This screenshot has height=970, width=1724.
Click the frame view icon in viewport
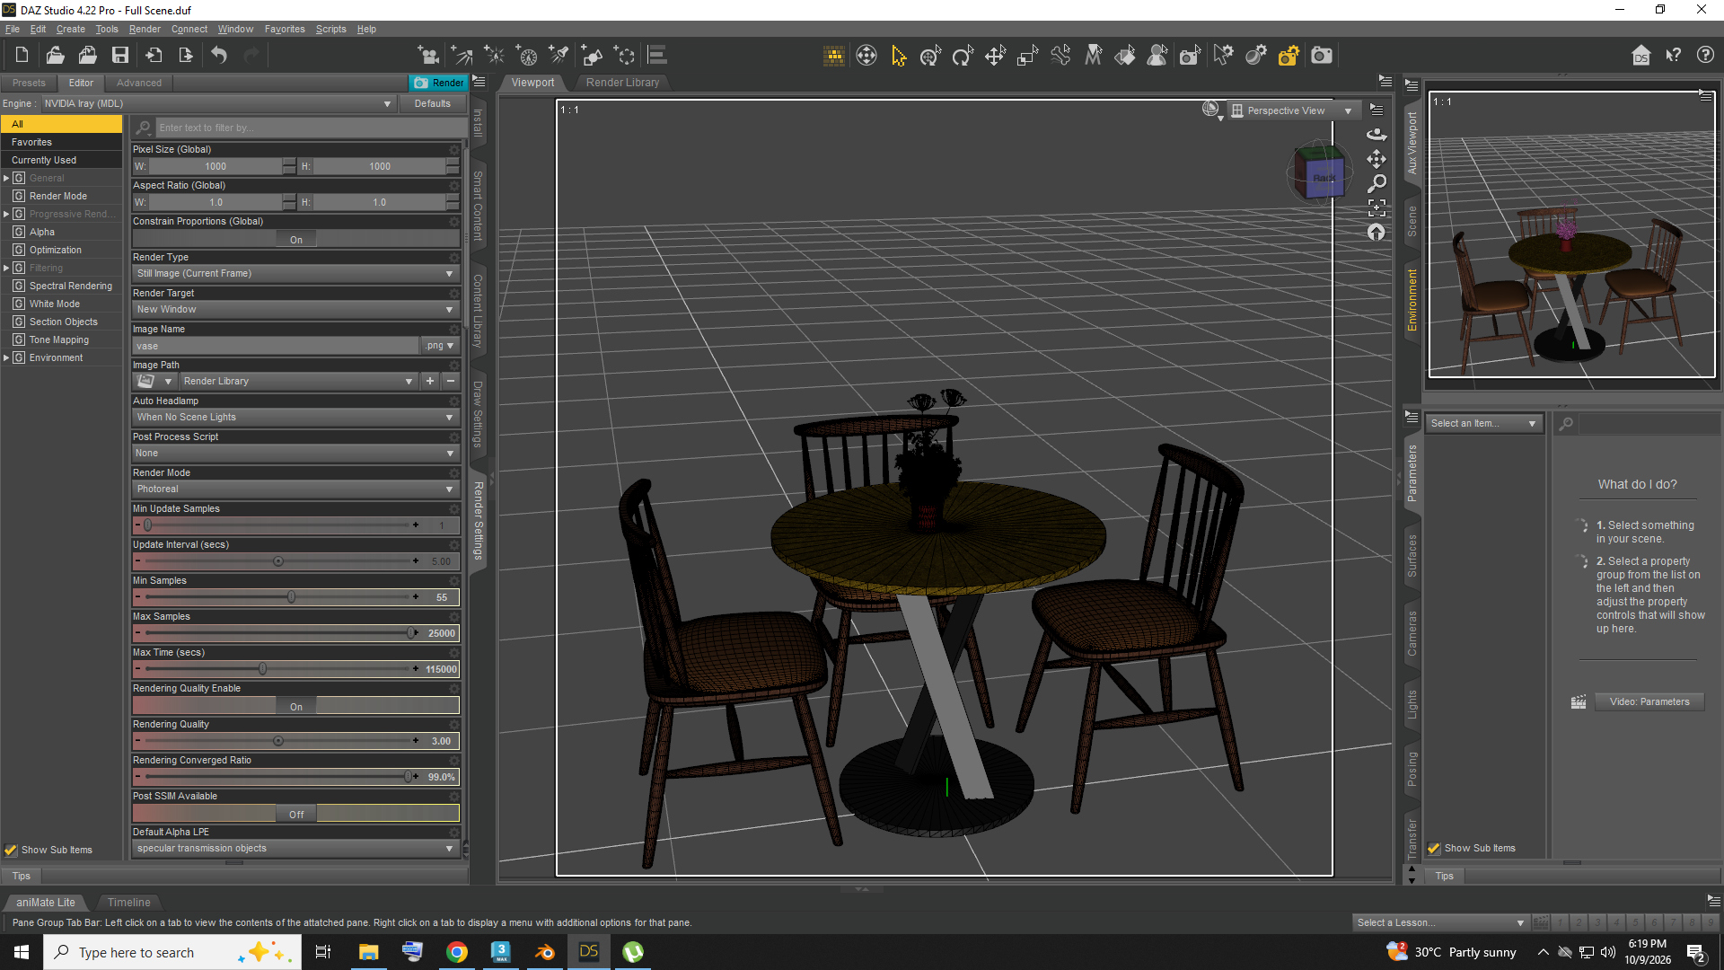(x=1377, y=207)
